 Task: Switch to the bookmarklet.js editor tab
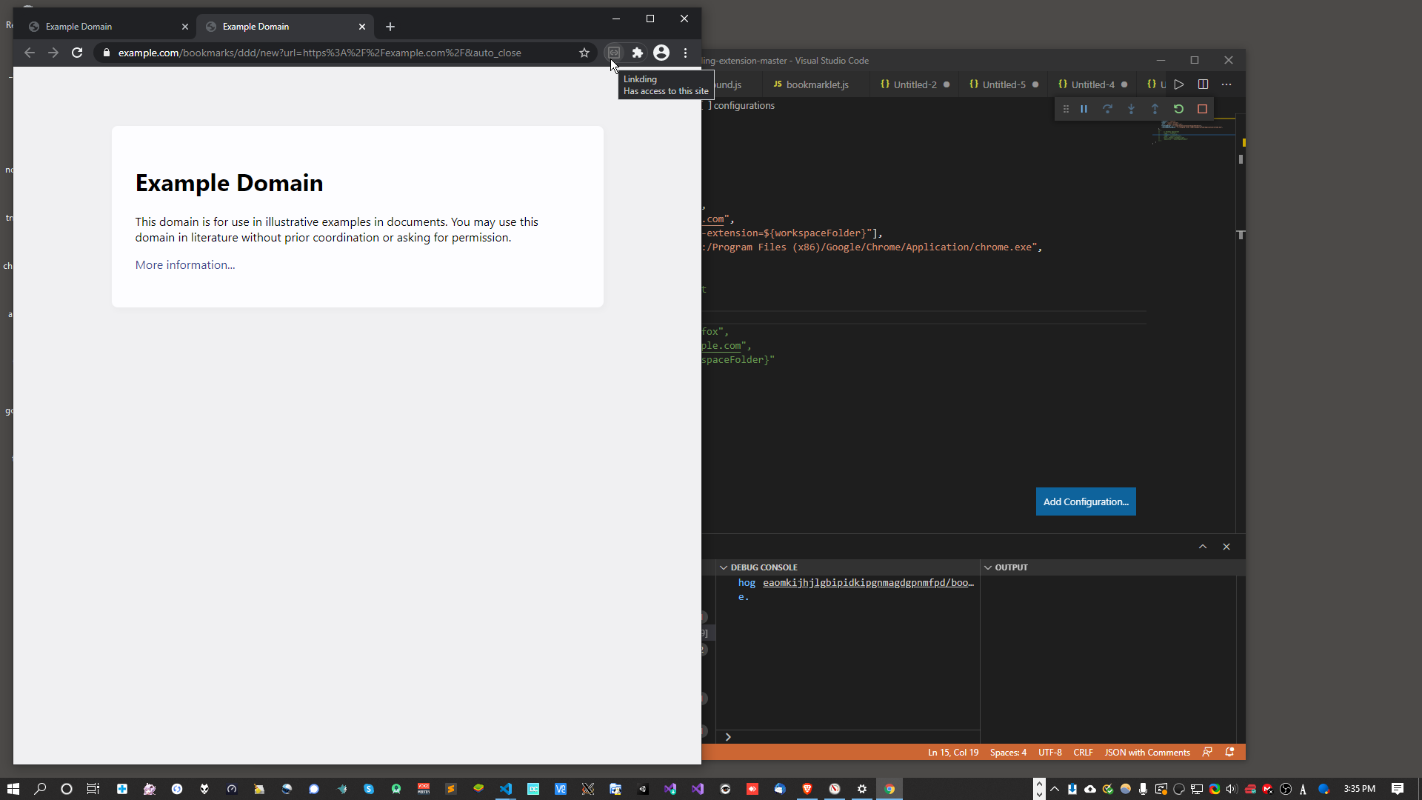[816, 84]
